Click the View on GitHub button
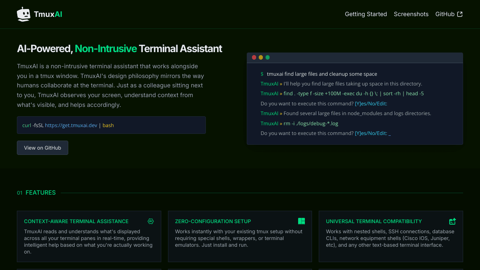The width and height of the screenshot is (480, 270). point(42,148)
